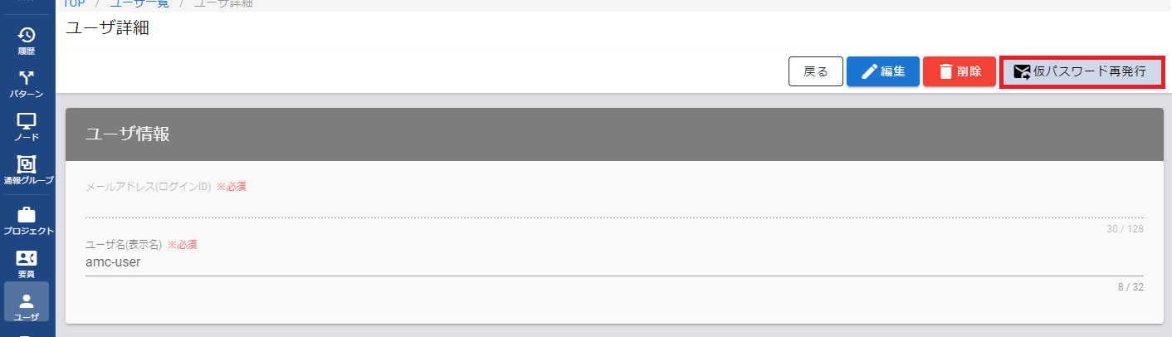Open the プロジェクト briefcase icon
The height and width of the screenshot is (337, 1172).
point(27,215)
